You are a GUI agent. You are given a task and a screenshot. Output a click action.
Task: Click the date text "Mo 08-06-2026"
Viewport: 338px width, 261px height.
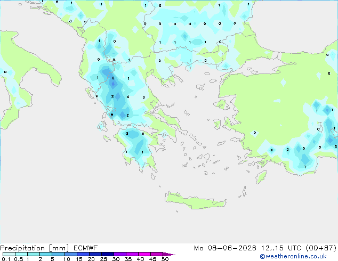[225, 248]
